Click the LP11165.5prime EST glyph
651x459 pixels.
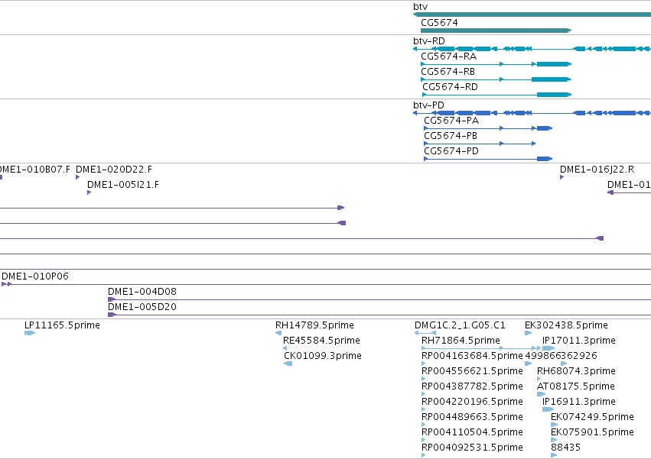(x=30, y=333)
